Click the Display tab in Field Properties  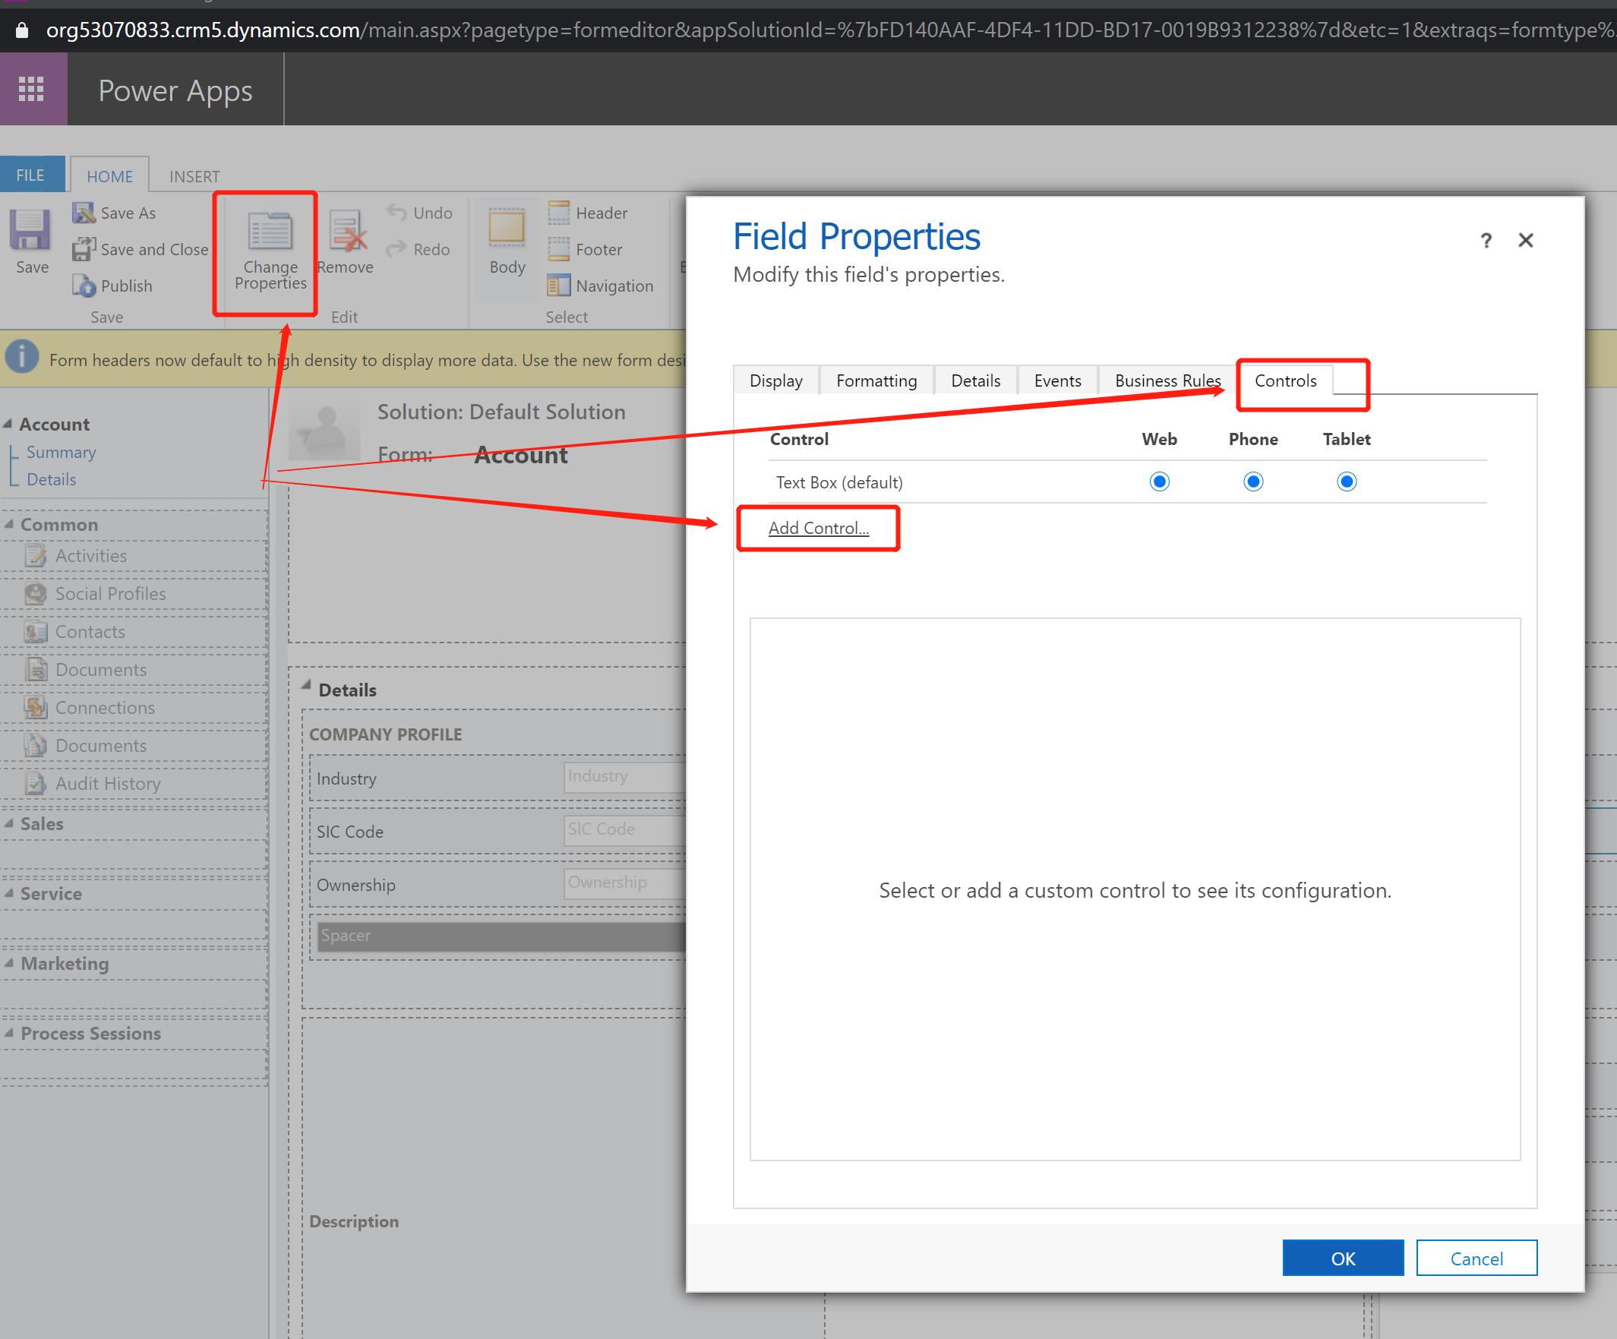[775, 380]
